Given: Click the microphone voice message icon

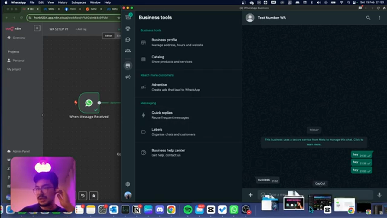Looking at the screenshot, I should pyautogui.click(x=379, y=195).
